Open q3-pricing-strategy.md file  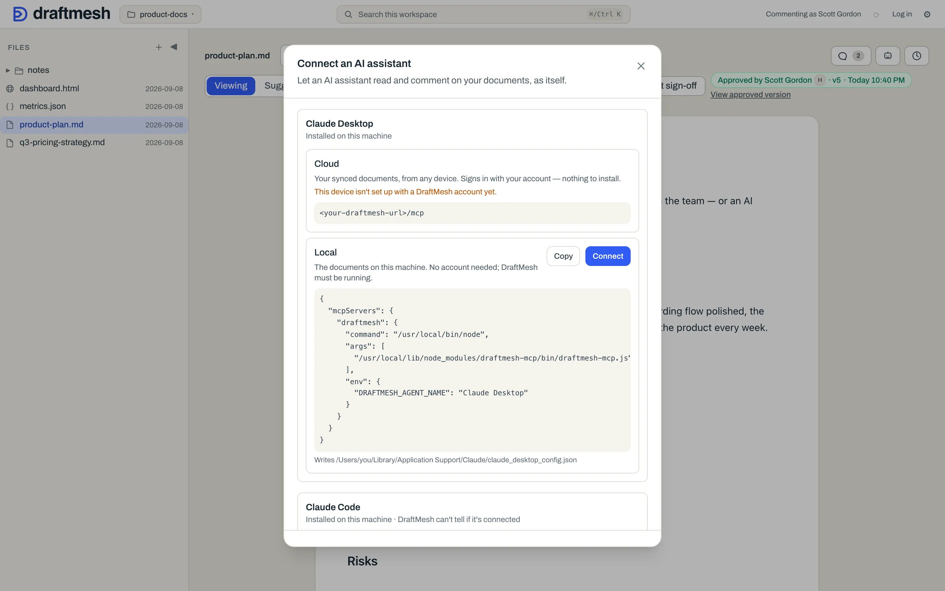pyautogui.click(x=94, y=143)
